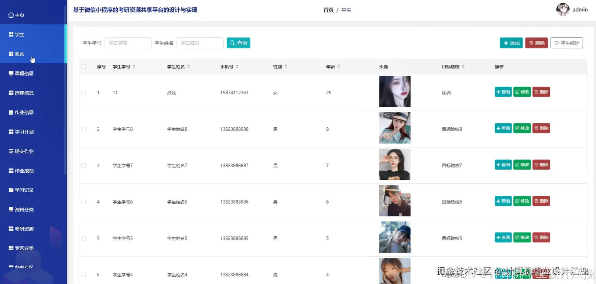Sort by 性别 column arrows
Image resolution: width=596 pixels, height=284 pixels.
point(286,67)
